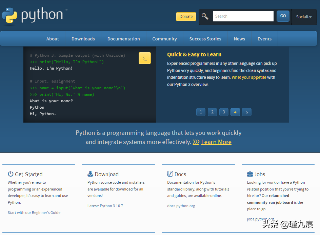320x235 pixels.
Task: Select highlighted slide 4
Action: (235, 112)
